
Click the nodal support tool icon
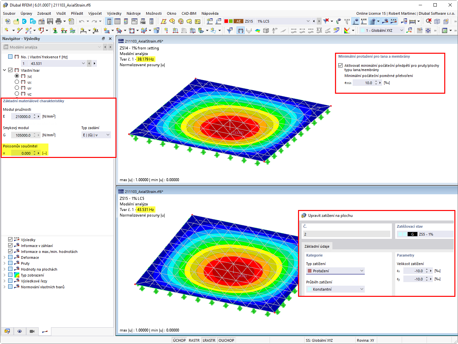[x=55, y=30]
